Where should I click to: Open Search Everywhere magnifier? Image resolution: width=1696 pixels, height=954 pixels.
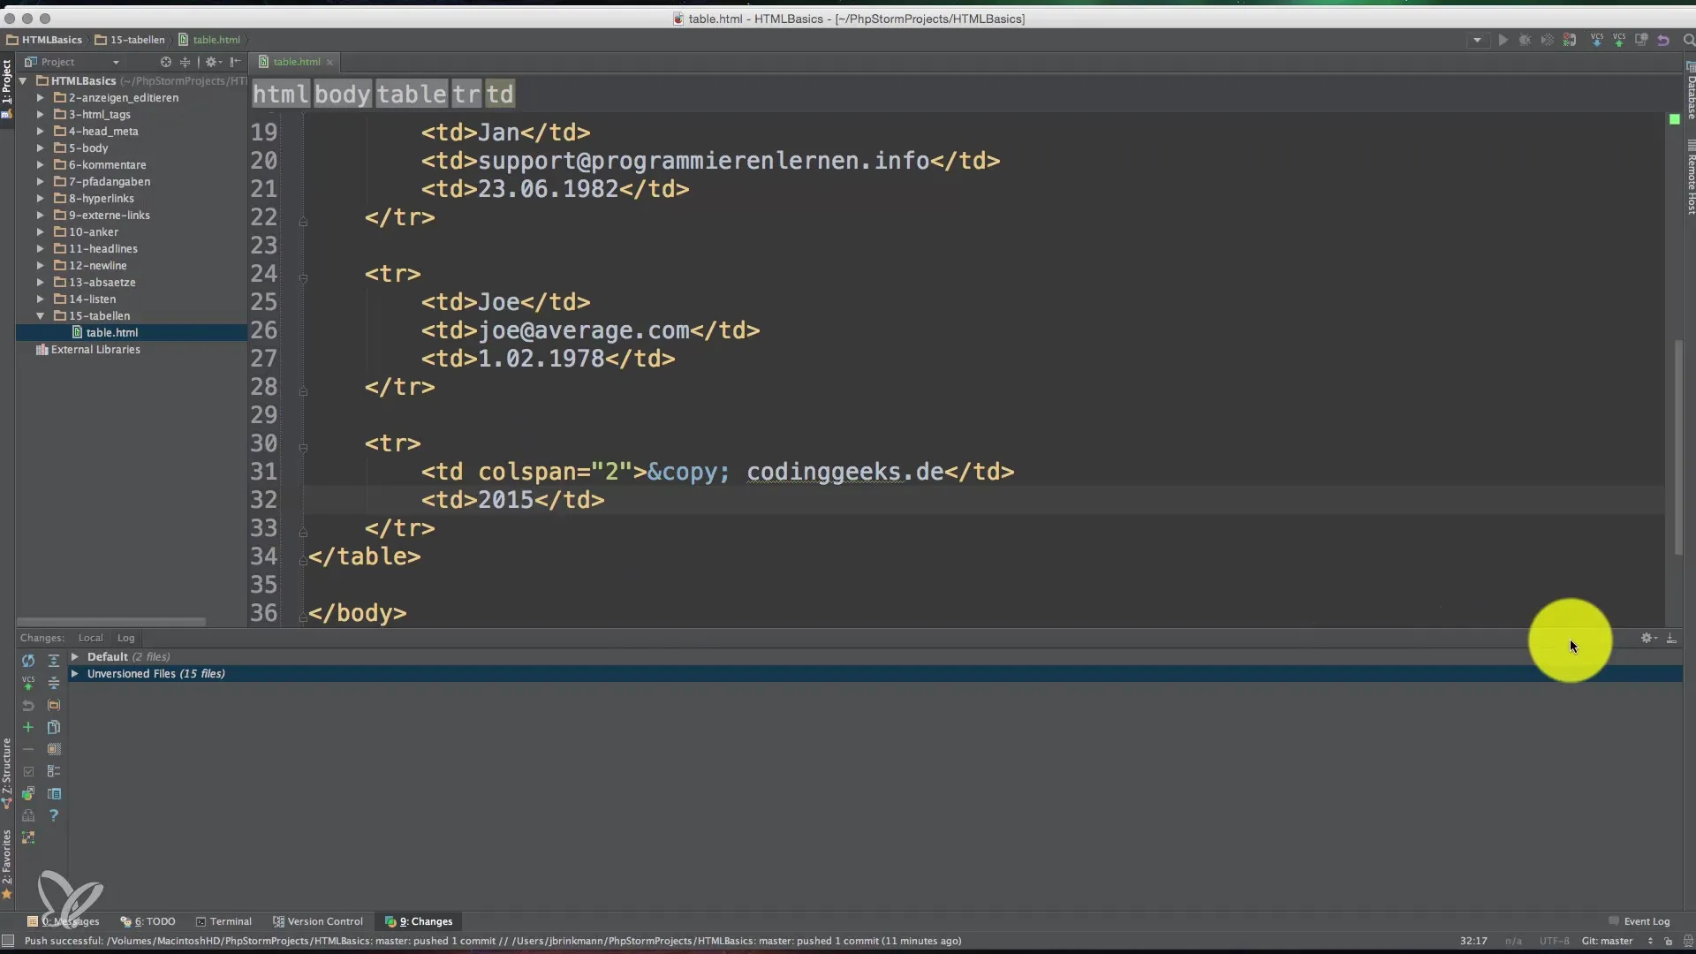tap(1688, 40)
